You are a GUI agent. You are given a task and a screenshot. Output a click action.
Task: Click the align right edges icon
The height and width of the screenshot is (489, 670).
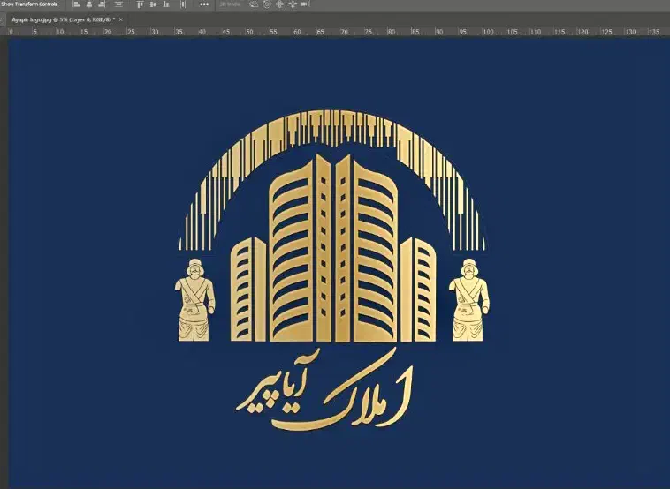pyautogui.click(x=102, y=4)
